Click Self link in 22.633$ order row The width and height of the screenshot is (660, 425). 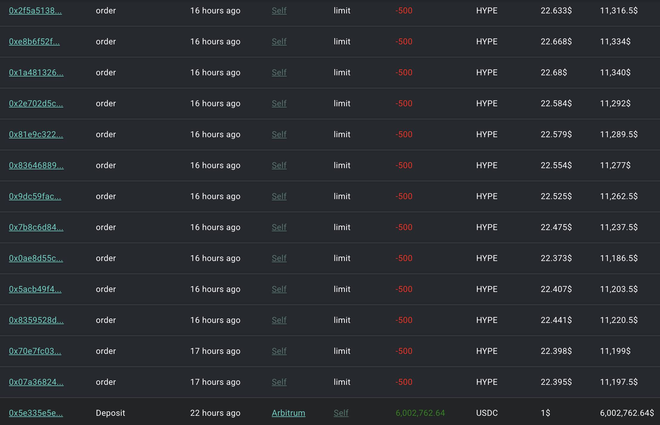279,11
